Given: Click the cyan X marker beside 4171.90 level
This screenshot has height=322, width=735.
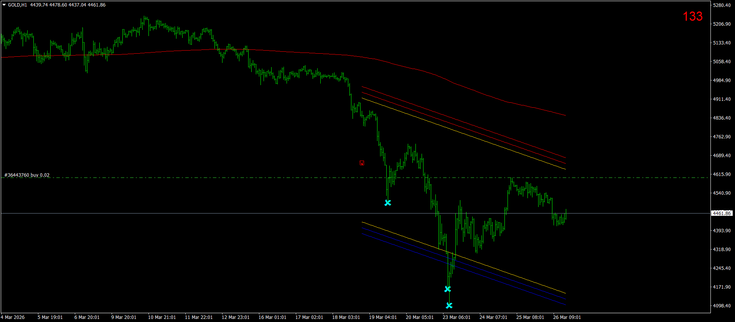Looking at the screenshot, I should coord(448,289).
